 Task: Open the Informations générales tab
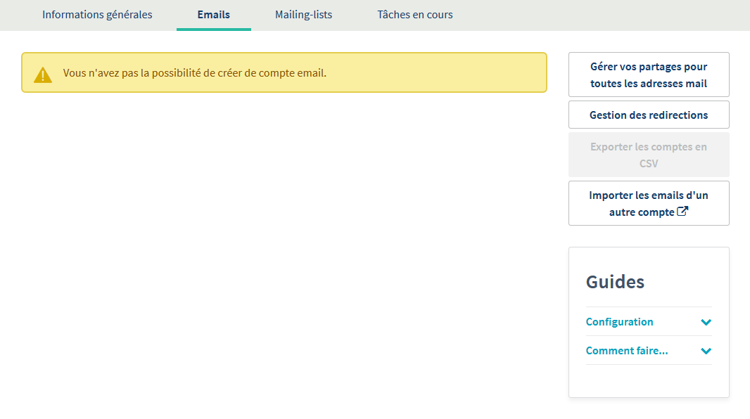click(x=97, y=15)
